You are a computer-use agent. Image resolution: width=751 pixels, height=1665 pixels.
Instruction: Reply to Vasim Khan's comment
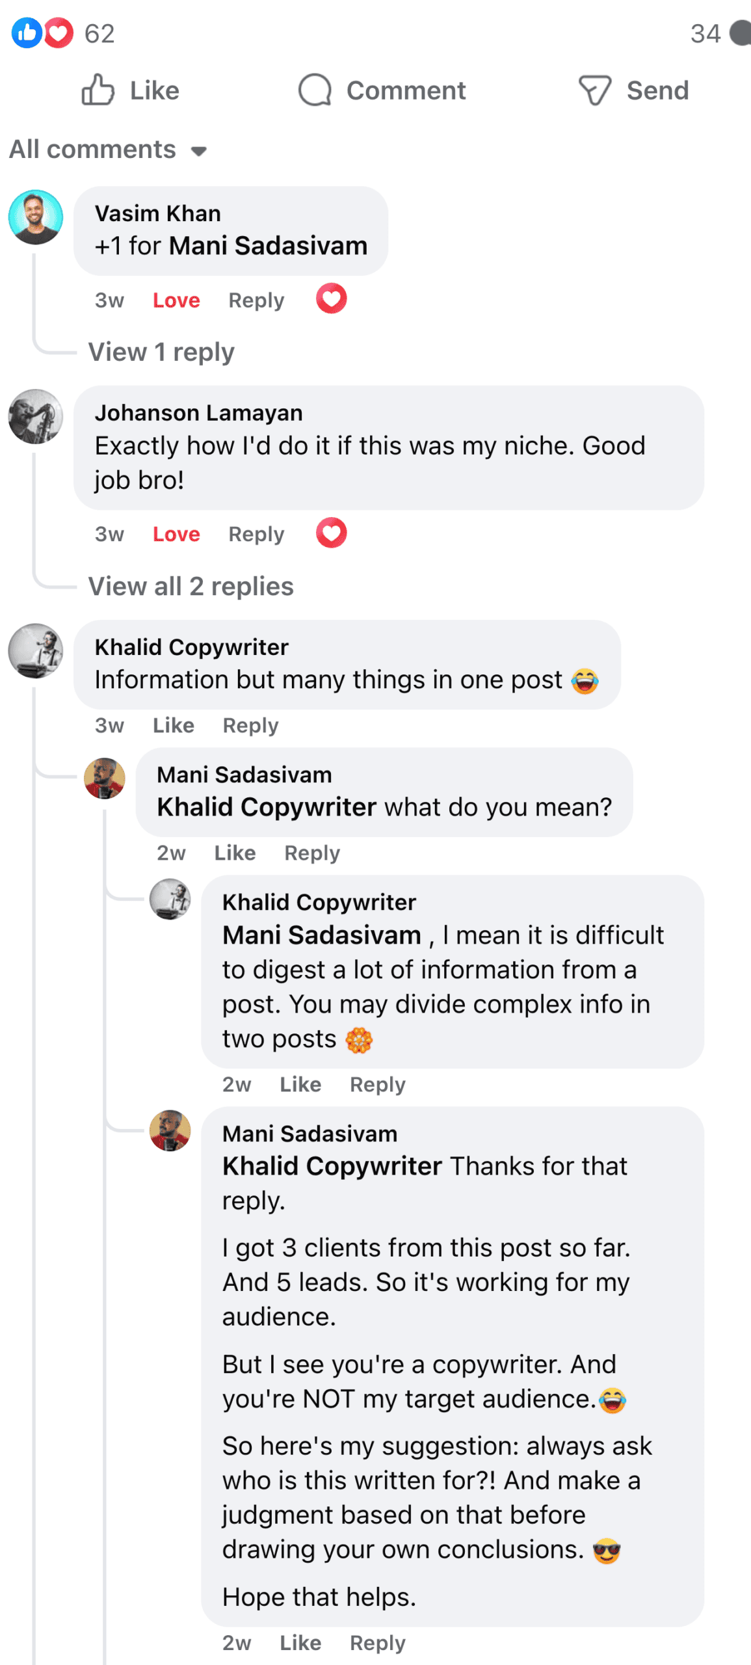256,300
